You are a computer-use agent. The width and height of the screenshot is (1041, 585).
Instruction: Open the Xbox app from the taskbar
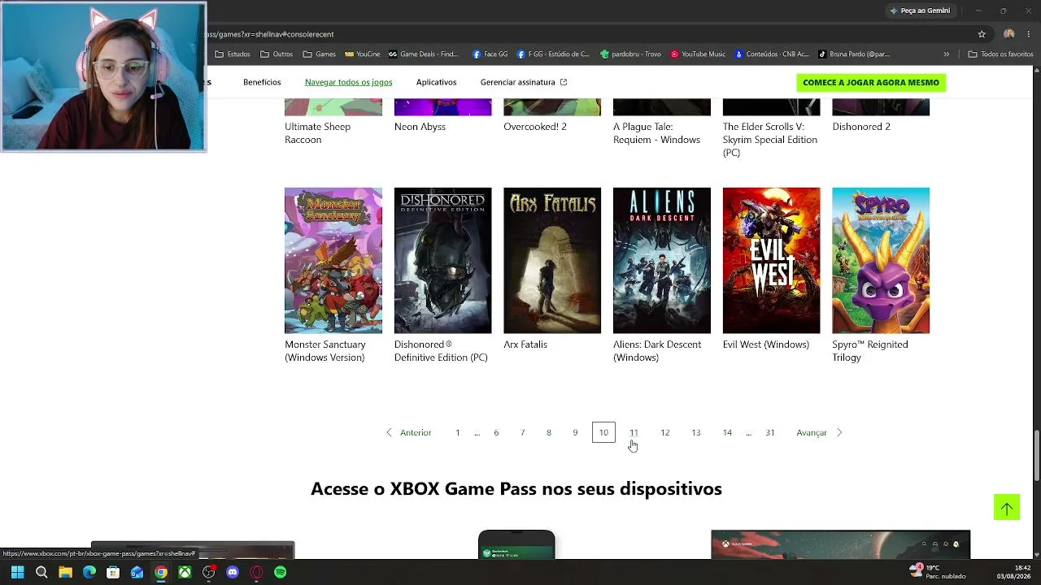pyautogui.click(x=185, y=572)
